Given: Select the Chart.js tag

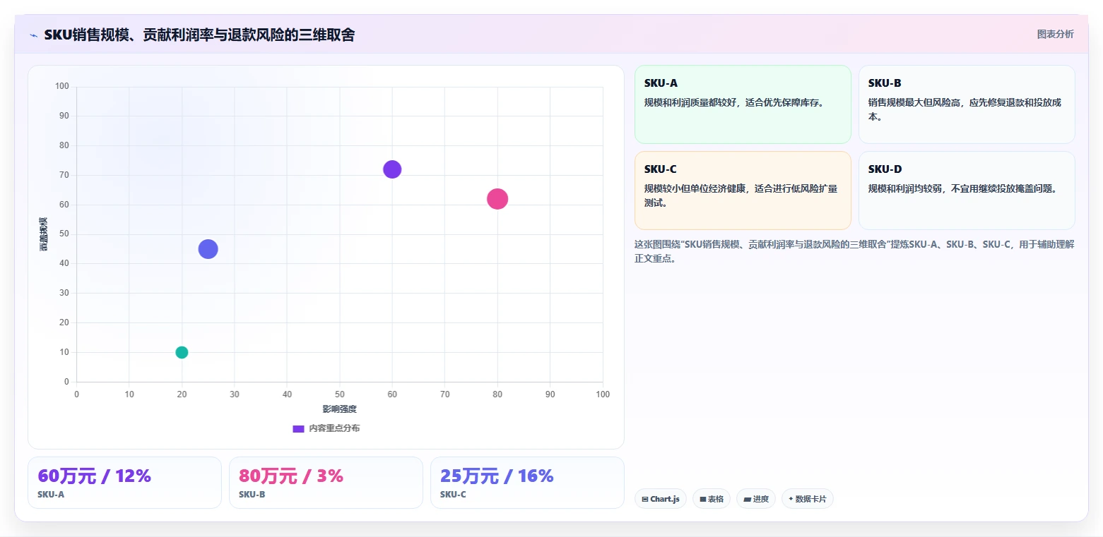Looking at the screenshot, I should click(661, 499).
